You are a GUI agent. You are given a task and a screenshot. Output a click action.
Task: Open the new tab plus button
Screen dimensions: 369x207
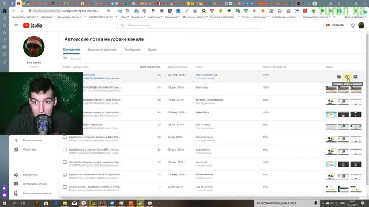pos(315,3)
